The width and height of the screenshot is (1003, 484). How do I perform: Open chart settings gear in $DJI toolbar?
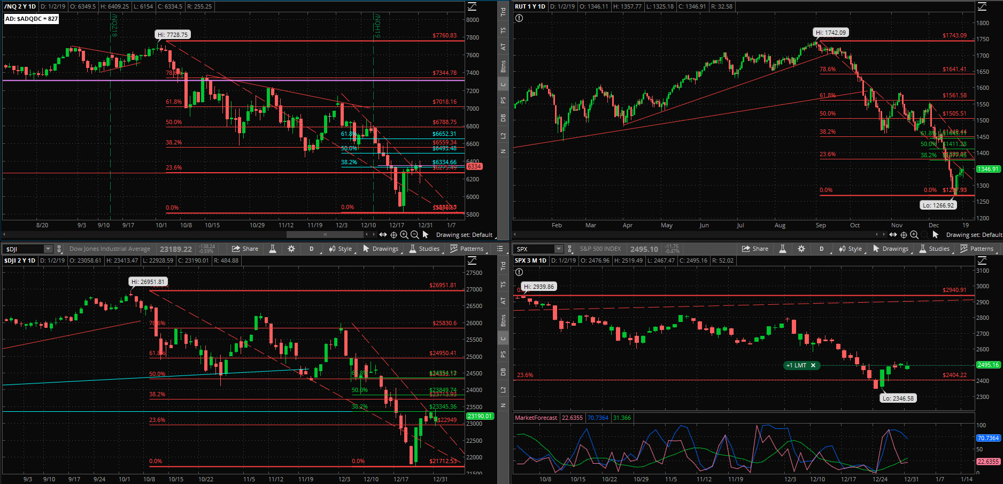(x=291, y=249)
